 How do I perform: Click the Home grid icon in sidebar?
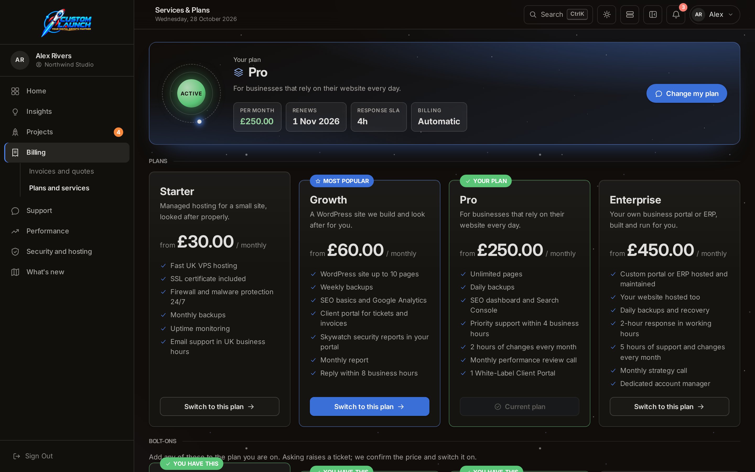coord(15,91)
